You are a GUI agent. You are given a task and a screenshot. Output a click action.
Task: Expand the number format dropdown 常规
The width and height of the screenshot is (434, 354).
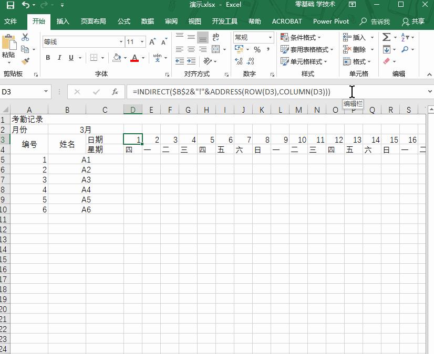270,38
